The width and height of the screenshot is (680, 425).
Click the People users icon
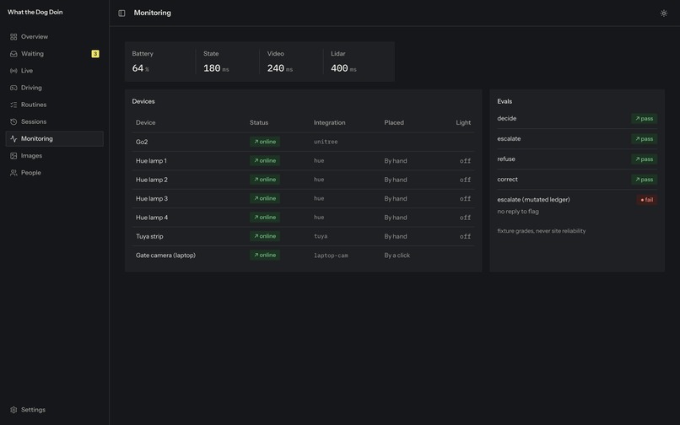tap(13, 173)
